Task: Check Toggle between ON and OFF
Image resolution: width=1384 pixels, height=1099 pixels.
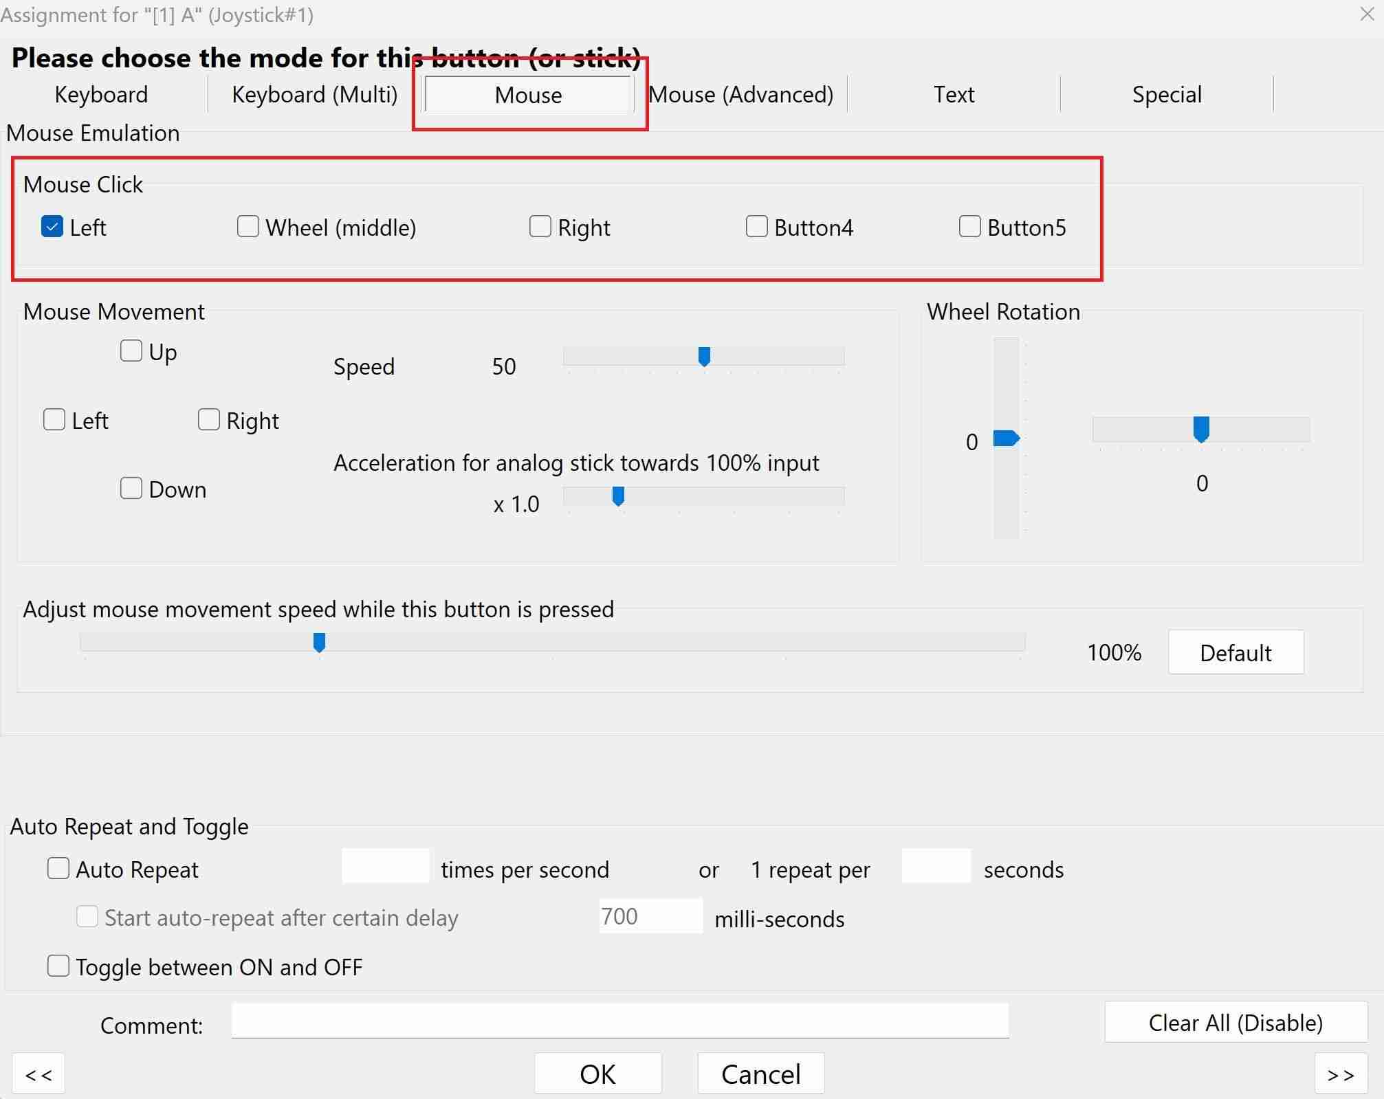Action: coord(58,966)
